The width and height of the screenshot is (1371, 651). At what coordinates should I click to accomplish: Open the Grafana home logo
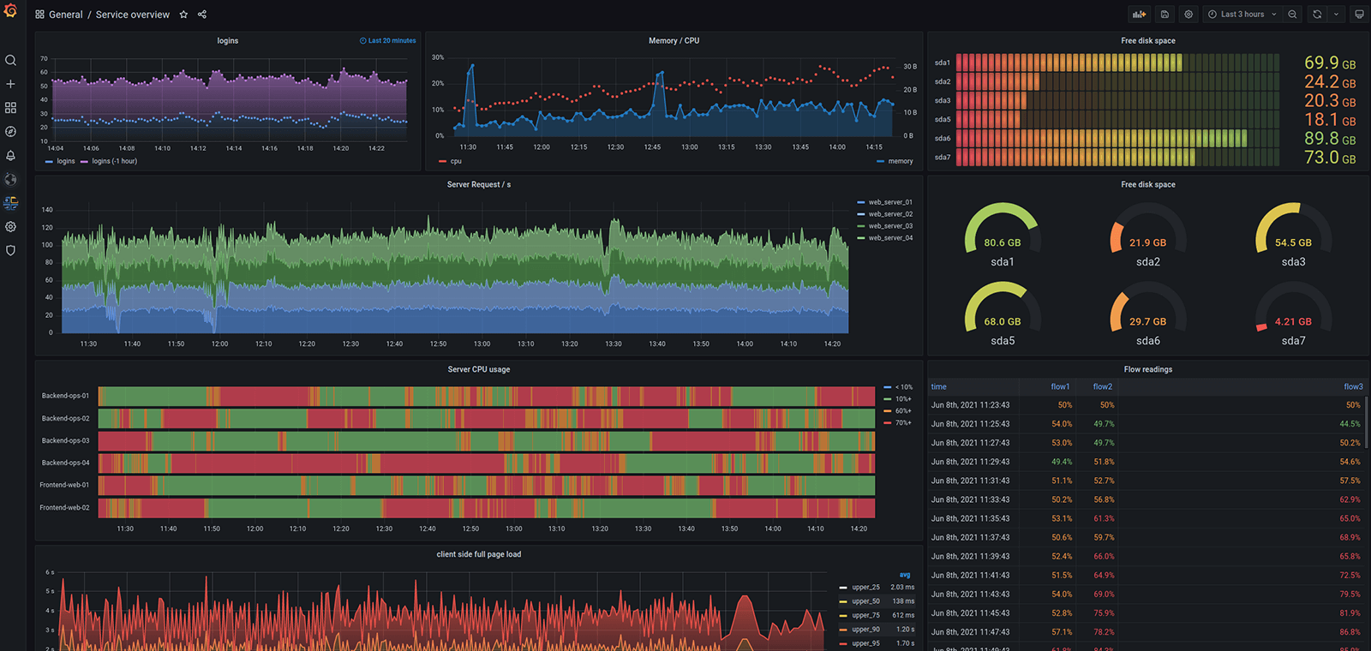[10, 11]
